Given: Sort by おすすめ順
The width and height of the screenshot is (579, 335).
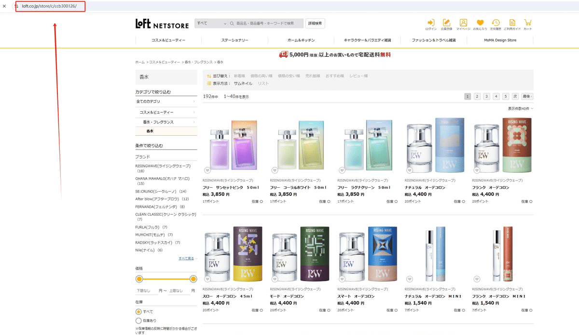Looking at the screenshot, I should coord(335,76).
